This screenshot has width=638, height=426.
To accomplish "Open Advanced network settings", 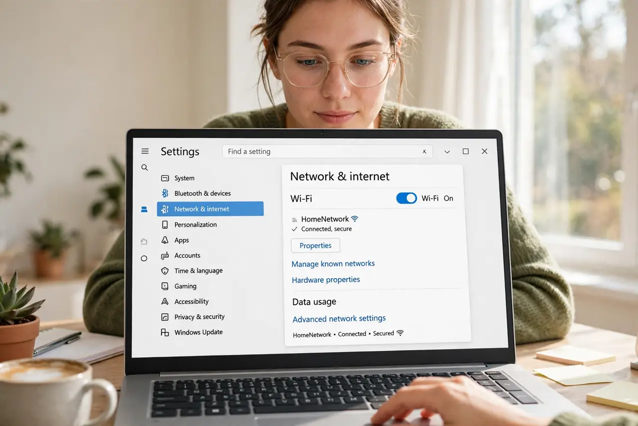I will pyautogui.click(x=339, y=319).
